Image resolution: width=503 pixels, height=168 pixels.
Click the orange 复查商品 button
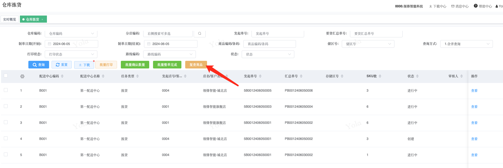tap(196, 65)
